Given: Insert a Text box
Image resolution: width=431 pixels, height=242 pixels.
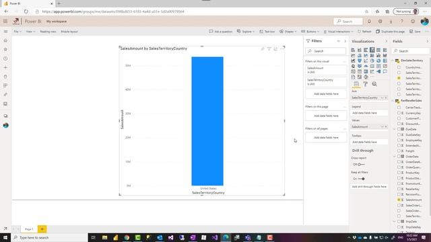Looking at the screenshot, I should [267, 32].
